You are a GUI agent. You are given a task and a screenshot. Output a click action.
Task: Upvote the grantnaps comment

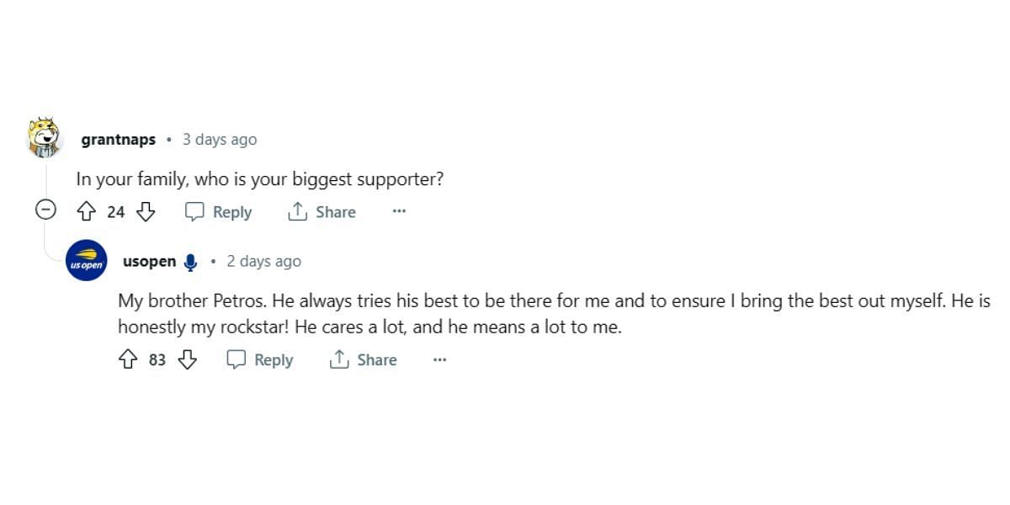point(86,211)
